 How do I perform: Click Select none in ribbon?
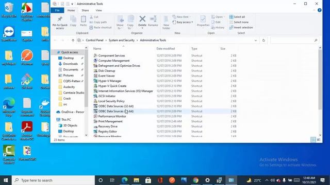coord(239,22)
